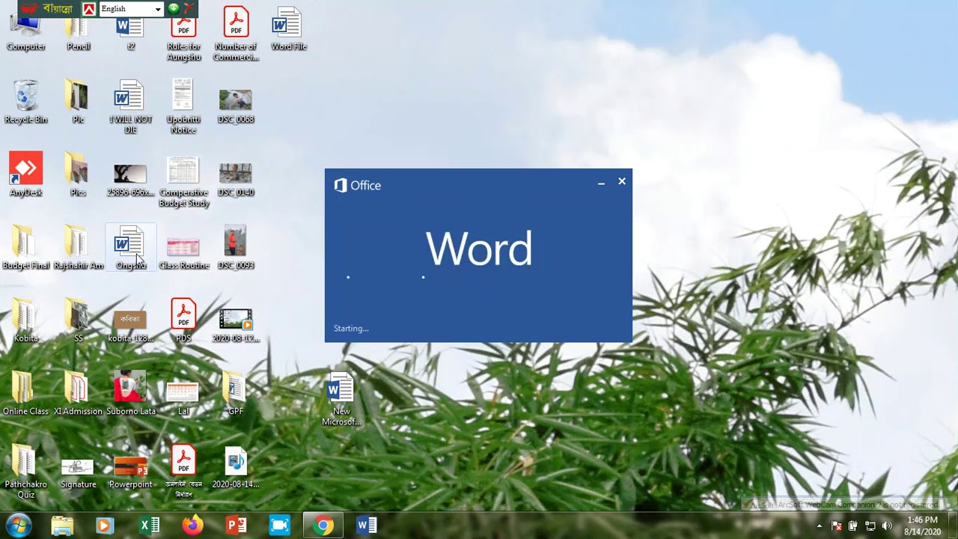
Task: Select New Microsoft Word document icon
Action: (x=341, y=398)
